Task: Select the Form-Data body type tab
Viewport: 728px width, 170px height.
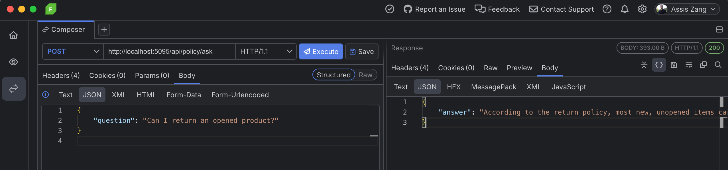Action: [184, 95]
